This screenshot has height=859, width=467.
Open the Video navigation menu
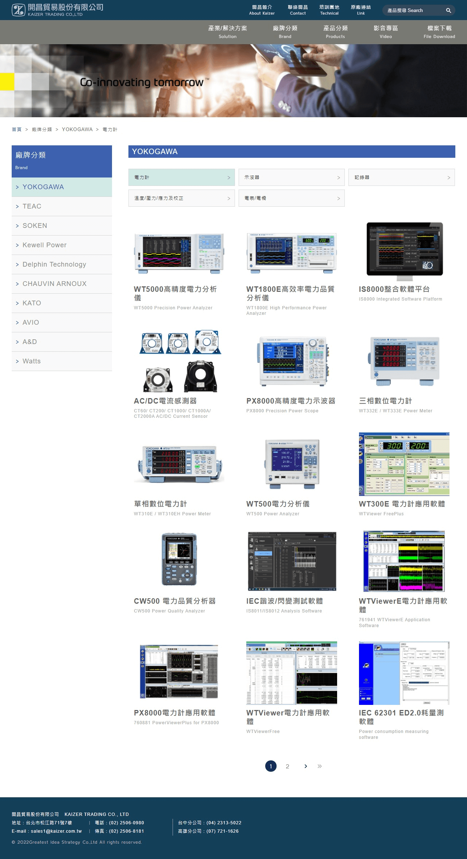pos(386,32)
